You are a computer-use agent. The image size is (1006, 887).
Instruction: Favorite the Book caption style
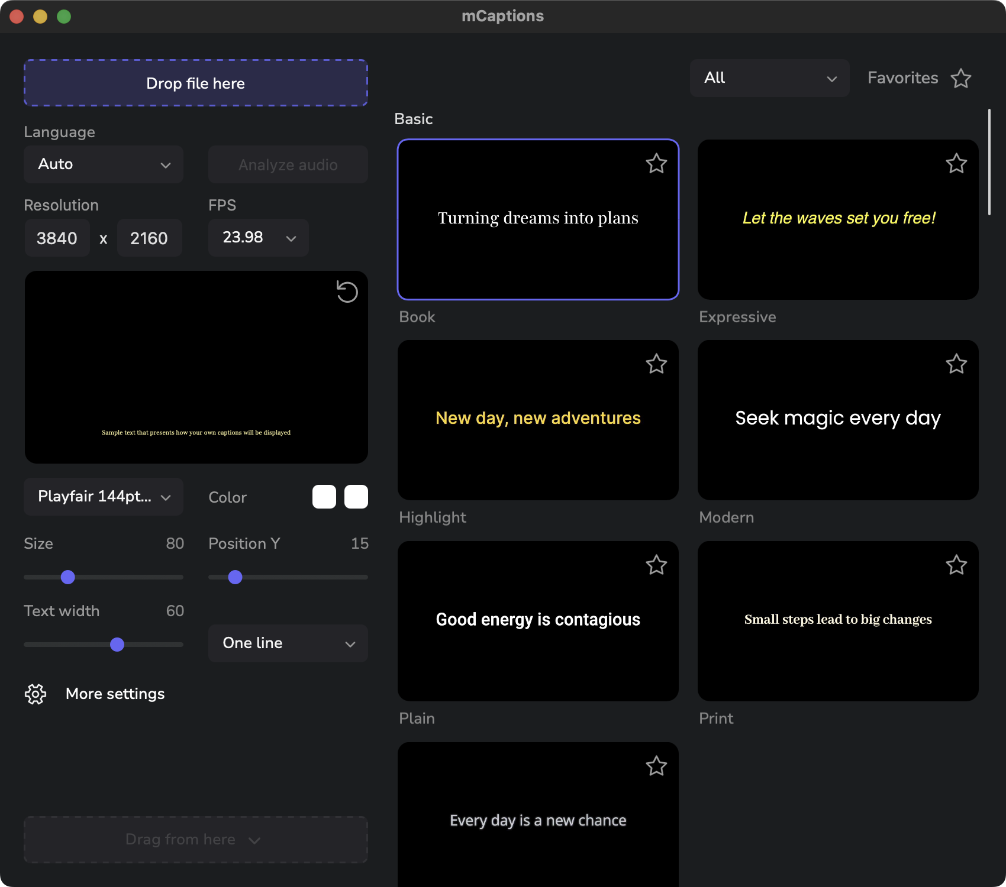656,164
